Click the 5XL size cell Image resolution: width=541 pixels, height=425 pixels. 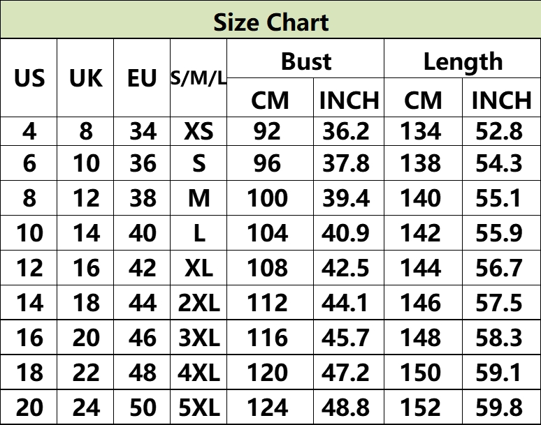point(199,407)
